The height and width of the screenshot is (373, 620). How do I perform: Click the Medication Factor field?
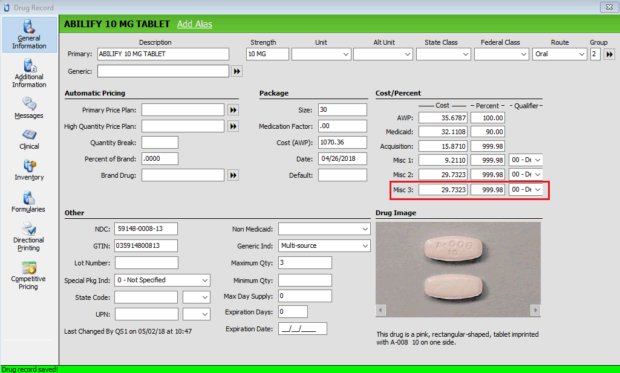pyautogui.click(x=342, y=126)
